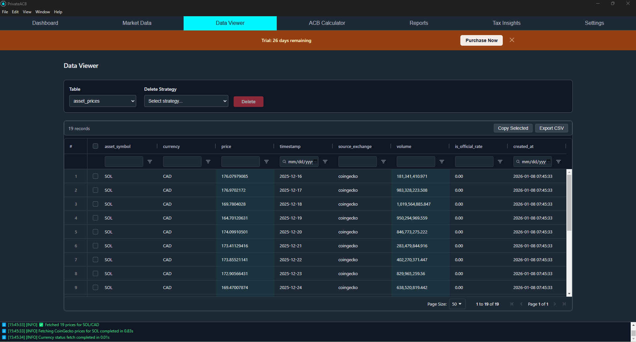Check row 3 checkbox for 2025-12-18

[x=95, y=204]
